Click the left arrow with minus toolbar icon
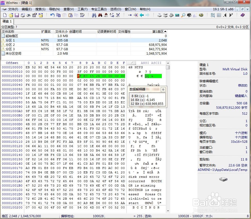Screen dimensions: 251x219 coord(225,15)
